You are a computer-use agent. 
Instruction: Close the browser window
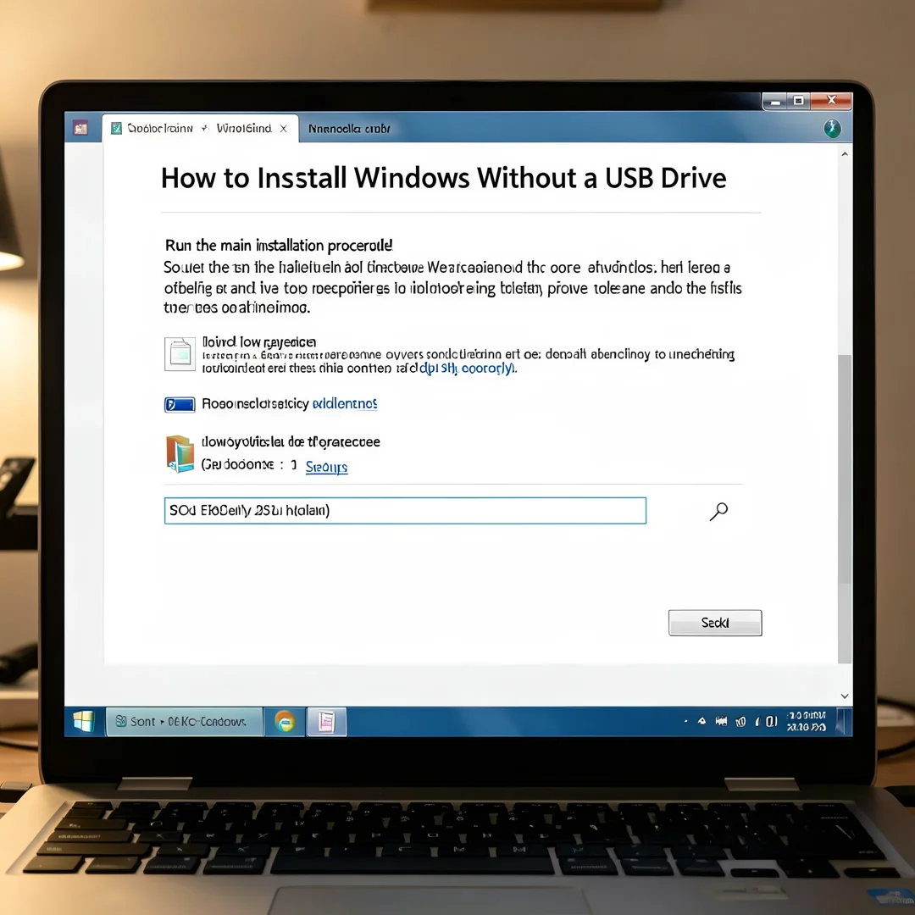pyautogui.click(x=832, y=100)
